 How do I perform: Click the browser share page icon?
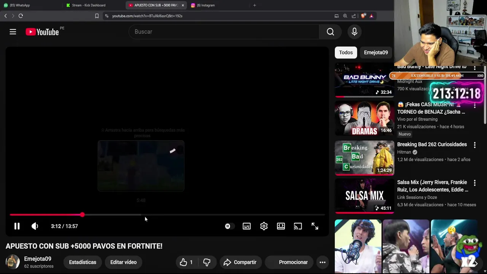354,16
